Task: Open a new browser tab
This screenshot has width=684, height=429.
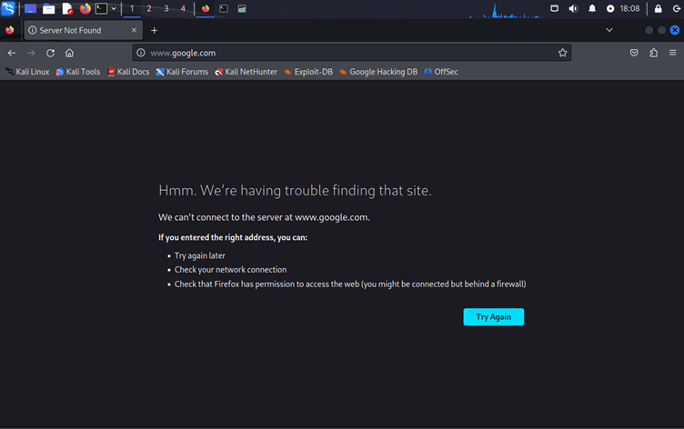Action: pos(154,30)
